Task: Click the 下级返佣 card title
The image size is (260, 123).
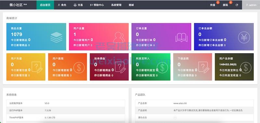Action: pyautogui.click(x=183, y=59)
